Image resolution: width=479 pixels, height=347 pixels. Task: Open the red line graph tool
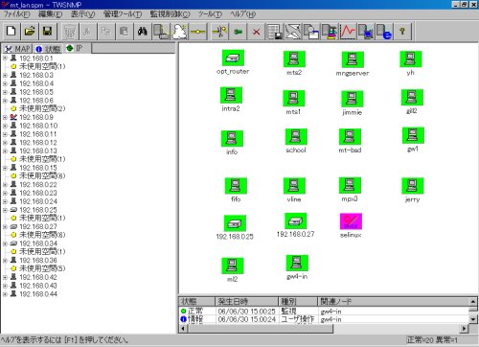pos(348,32)
